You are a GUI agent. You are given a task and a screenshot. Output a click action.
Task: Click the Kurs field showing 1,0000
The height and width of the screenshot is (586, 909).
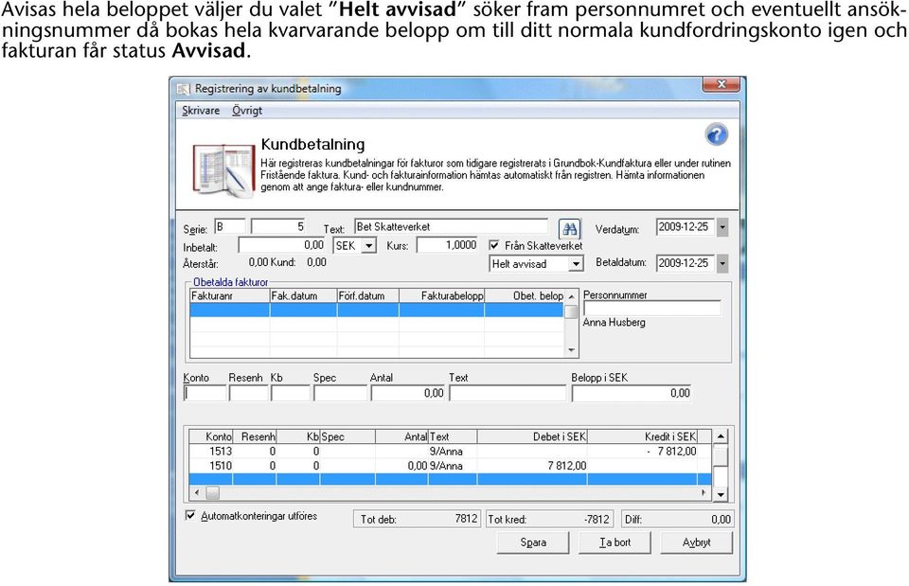point(448,245)
